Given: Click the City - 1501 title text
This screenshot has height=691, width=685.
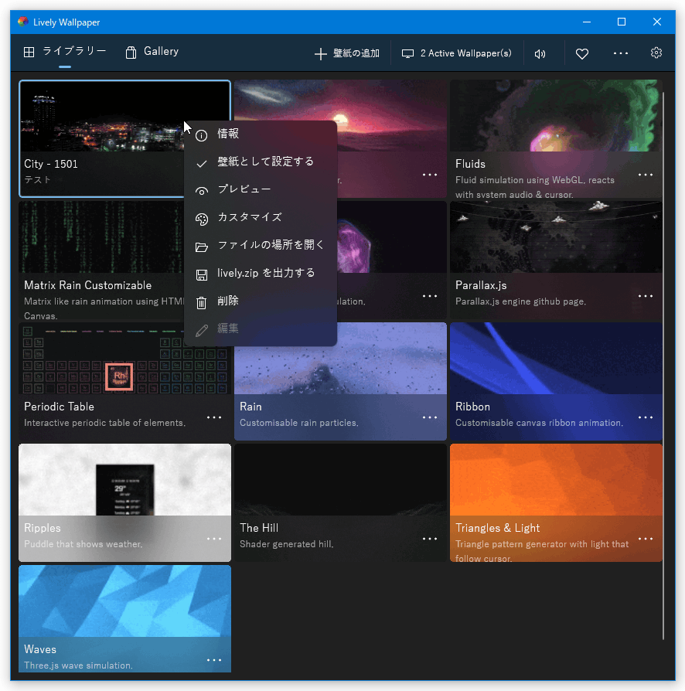Looking at the screenshot, I should 51,164.
